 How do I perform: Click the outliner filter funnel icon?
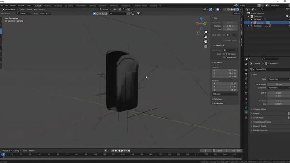pos(287,9)
